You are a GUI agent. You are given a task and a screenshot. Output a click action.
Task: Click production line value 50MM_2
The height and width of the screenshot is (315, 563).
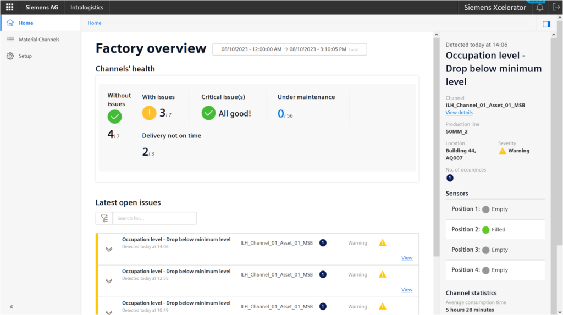(x=456, y=131)
